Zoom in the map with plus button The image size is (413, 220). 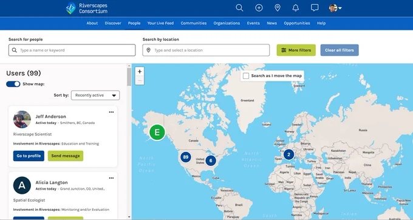(140, 71)
